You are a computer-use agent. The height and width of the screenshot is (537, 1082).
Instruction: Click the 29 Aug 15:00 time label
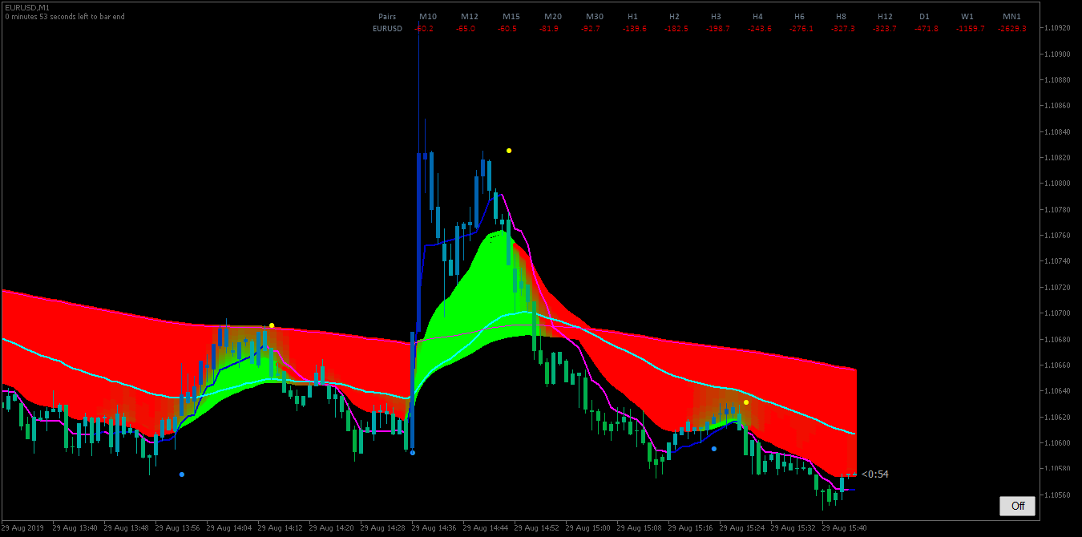point(588,528)
